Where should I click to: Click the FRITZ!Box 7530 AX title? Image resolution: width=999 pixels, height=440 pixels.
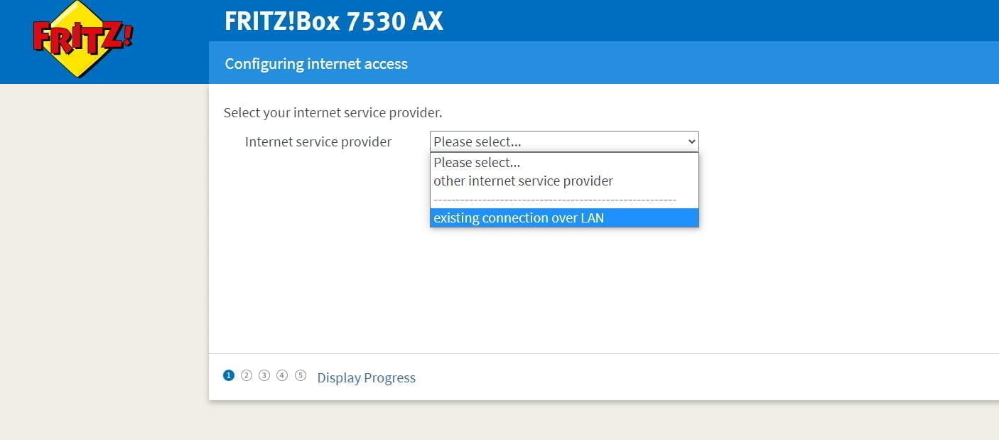[x=333, y=21]
